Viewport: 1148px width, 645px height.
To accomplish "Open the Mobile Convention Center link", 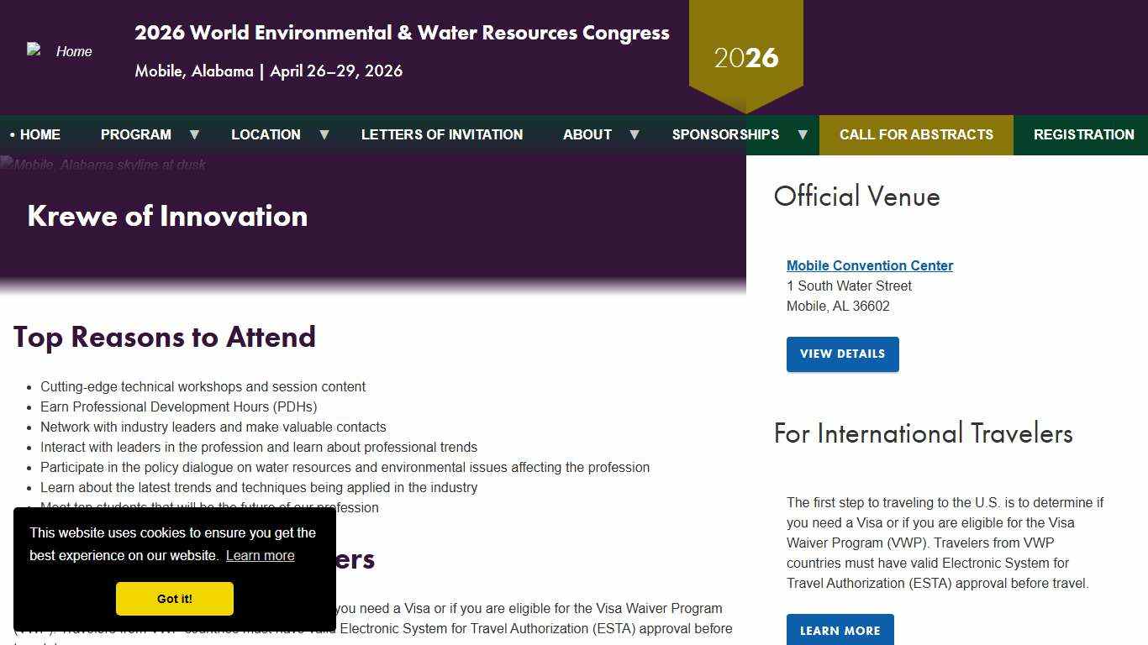I will point(870,265).
